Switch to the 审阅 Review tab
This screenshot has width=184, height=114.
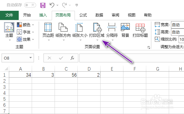pyautogui.click(x=115, y=15)
